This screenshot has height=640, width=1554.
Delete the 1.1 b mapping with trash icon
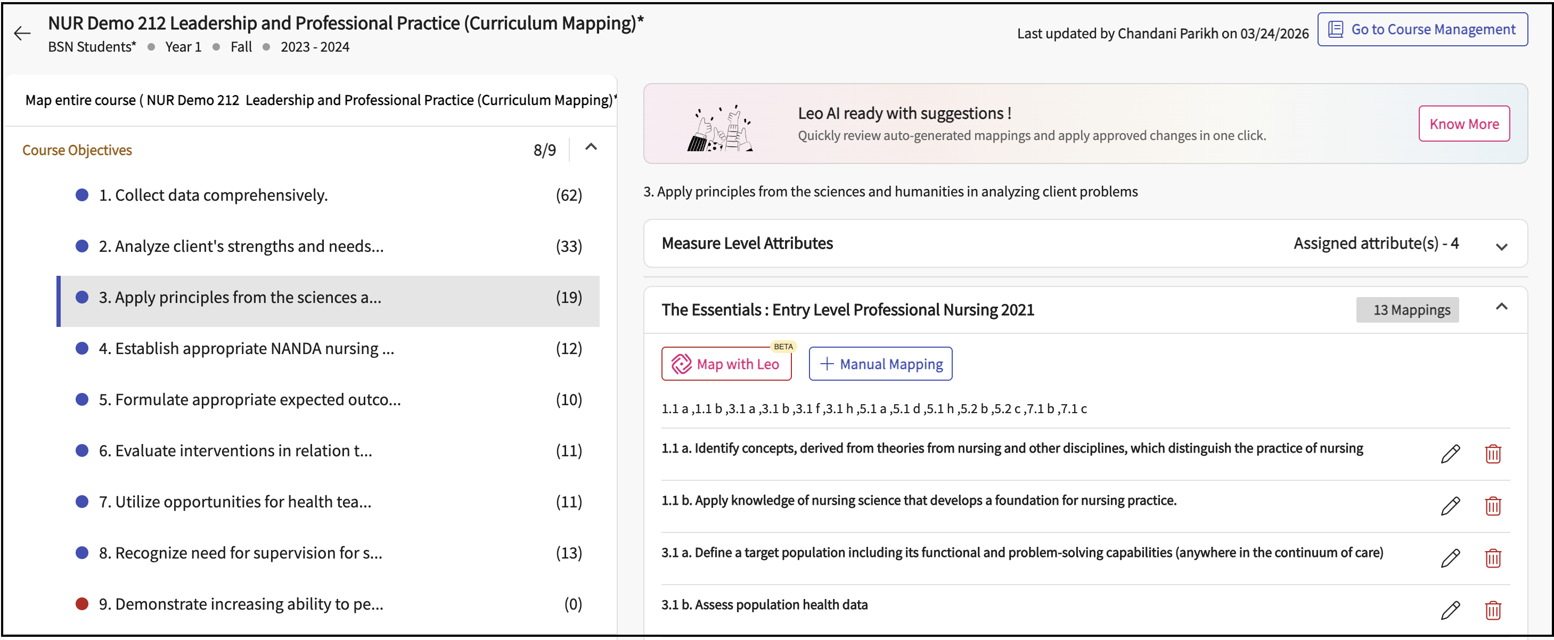[x=1492, y=505]
